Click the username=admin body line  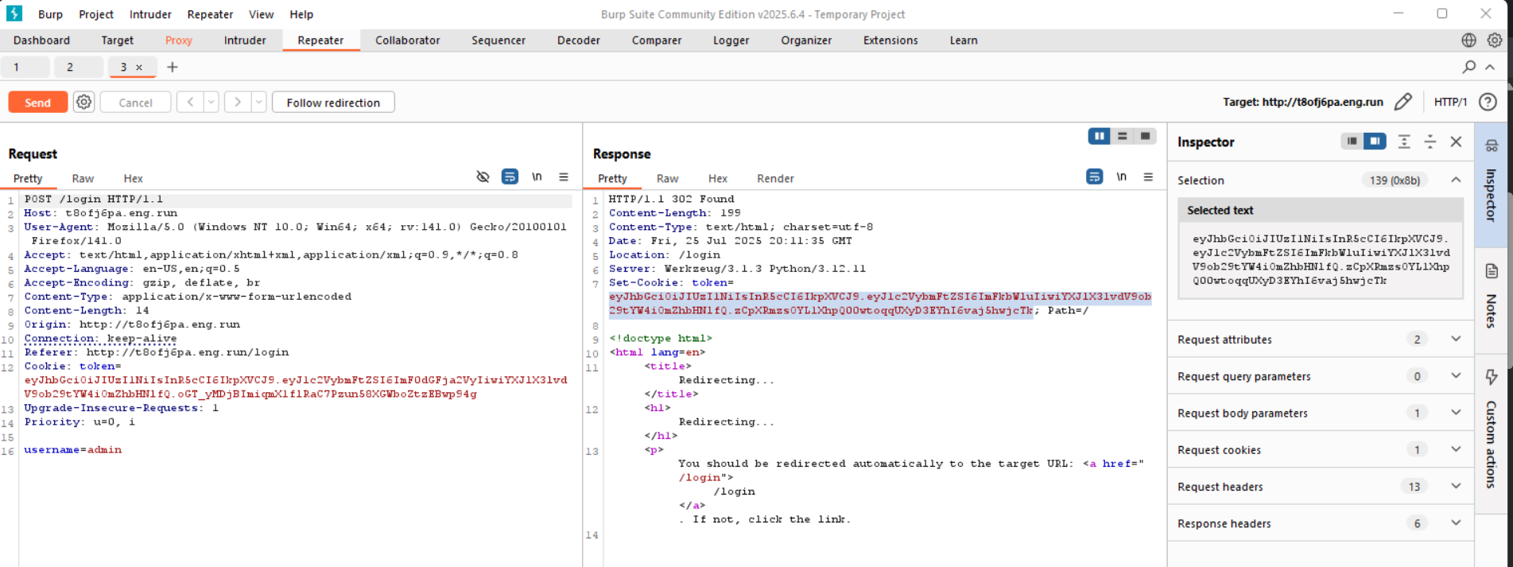click(73, 450)
